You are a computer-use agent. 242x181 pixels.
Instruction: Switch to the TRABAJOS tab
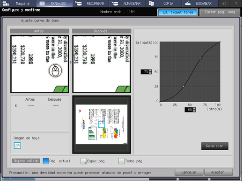(x=54, y=3)
